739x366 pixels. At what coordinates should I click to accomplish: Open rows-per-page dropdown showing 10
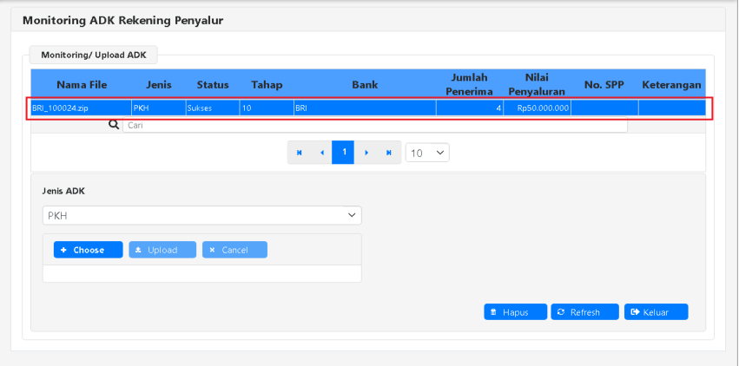click(x=427, y=153)
